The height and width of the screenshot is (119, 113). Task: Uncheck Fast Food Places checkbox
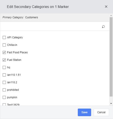coord(4,52)
